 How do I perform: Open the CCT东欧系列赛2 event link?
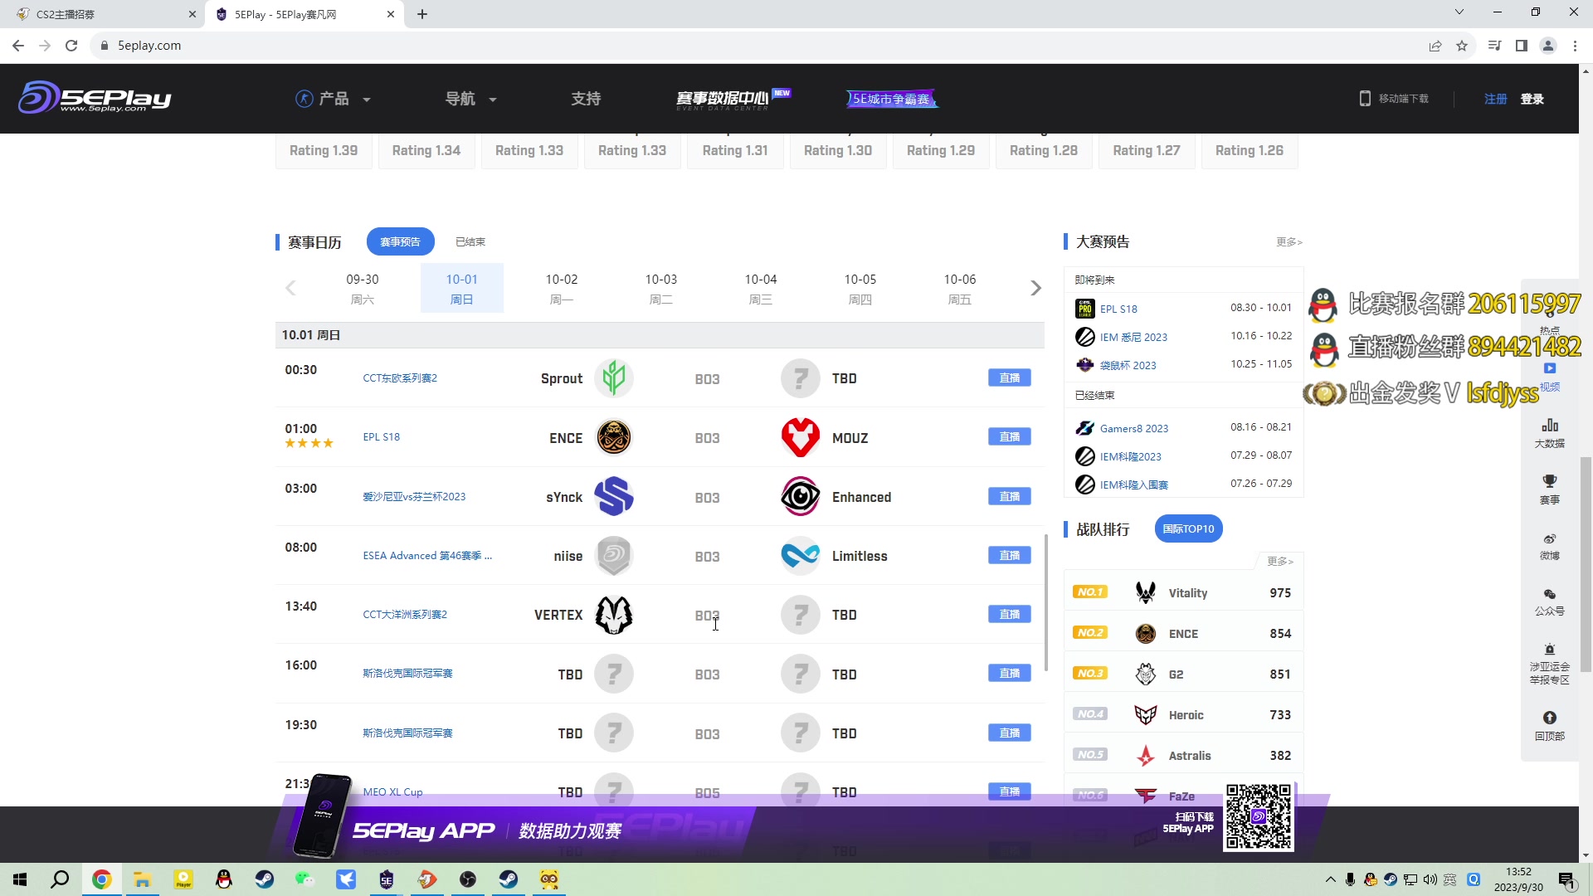click(400, 377)
